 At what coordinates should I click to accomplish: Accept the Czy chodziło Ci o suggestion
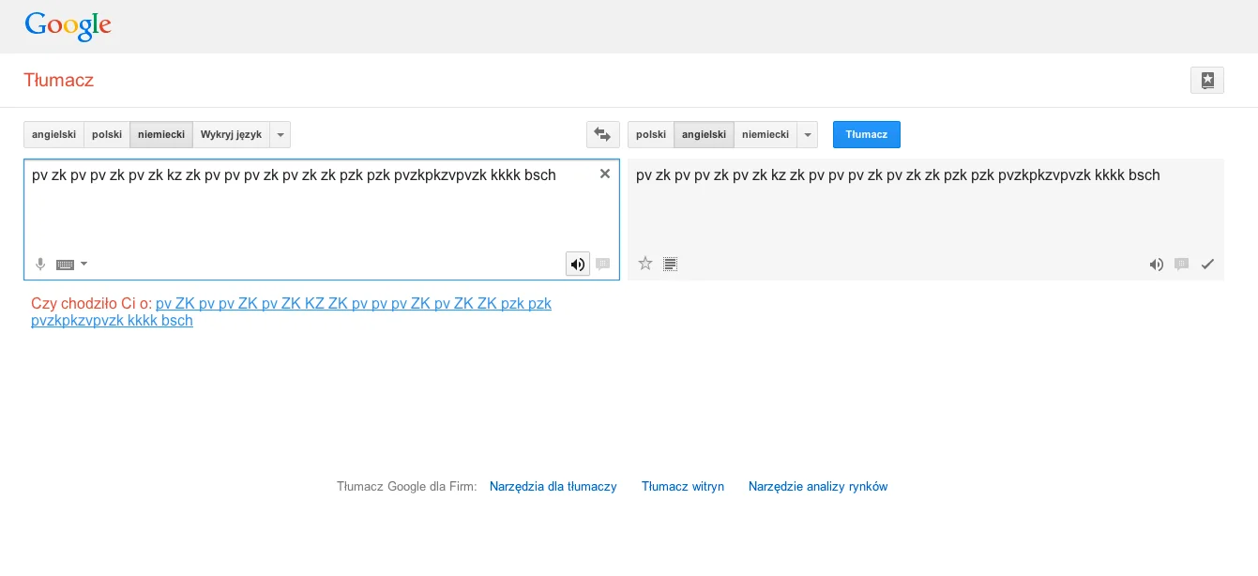point(291,311)
